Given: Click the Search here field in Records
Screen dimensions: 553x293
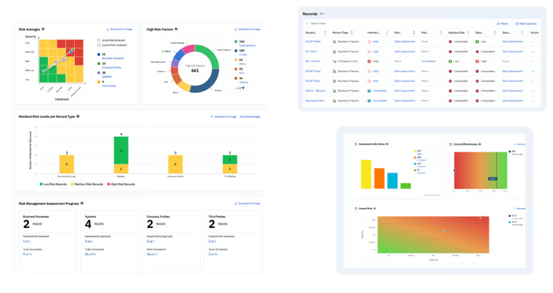Looking at the screenshot, I should [398, 24].
